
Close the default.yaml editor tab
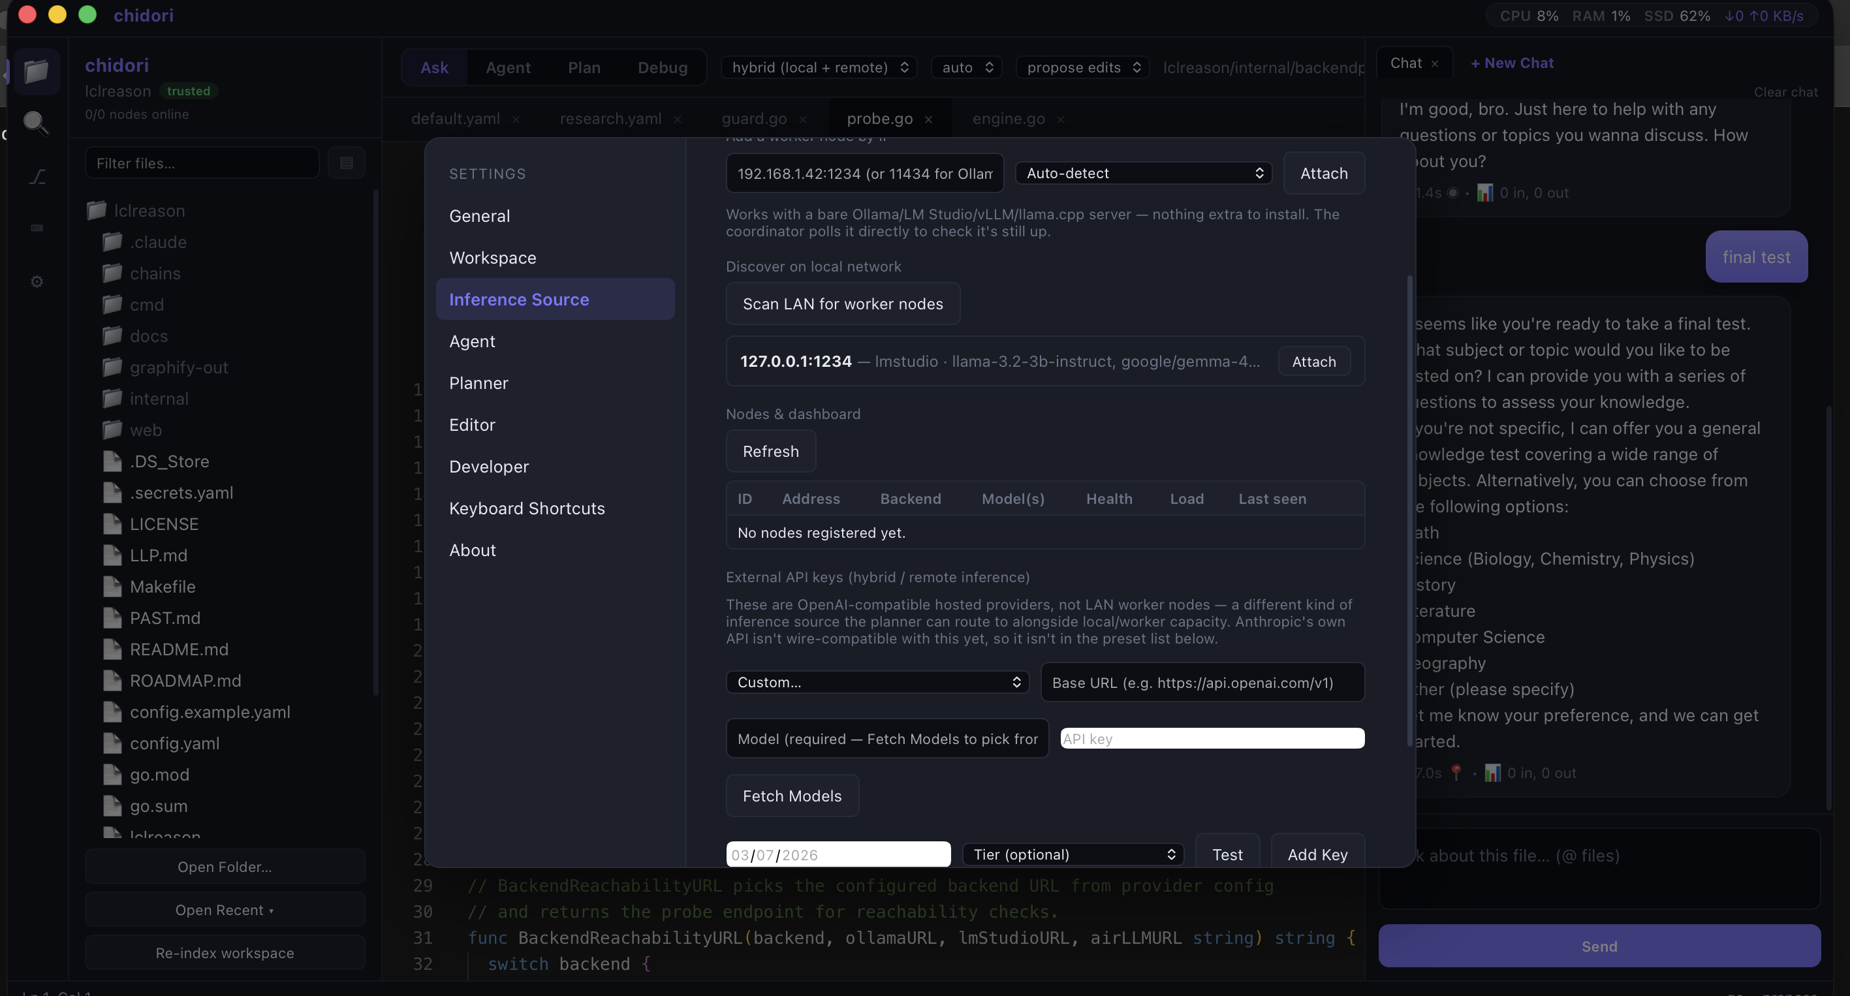(516, 119)
